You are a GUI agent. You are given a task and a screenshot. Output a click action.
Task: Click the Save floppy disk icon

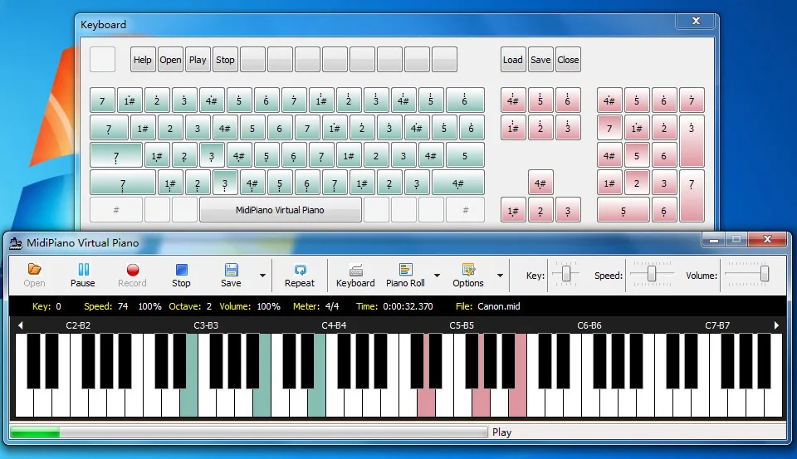232,270
